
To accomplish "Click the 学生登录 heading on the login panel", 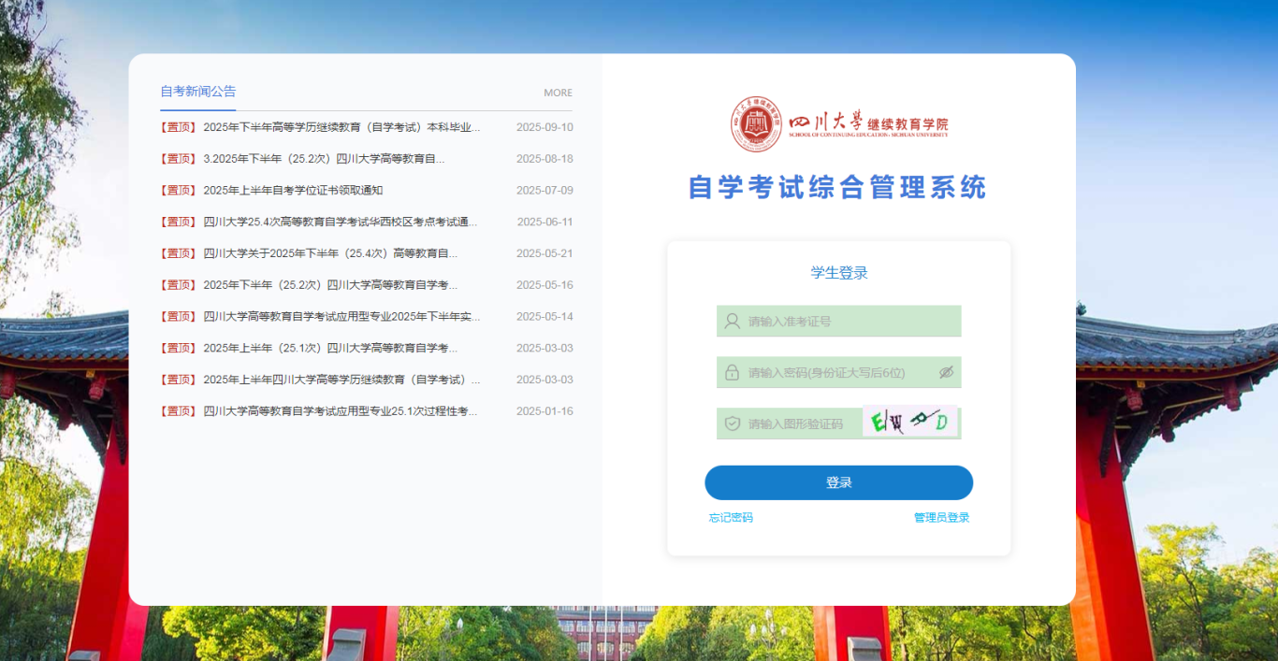I will [838, 272].
